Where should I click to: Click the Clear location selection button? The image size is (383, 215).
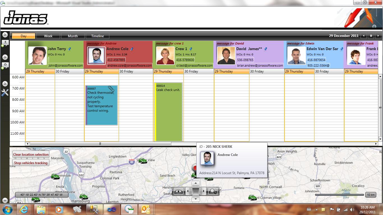pyautogui.click(x=31, y=154)
